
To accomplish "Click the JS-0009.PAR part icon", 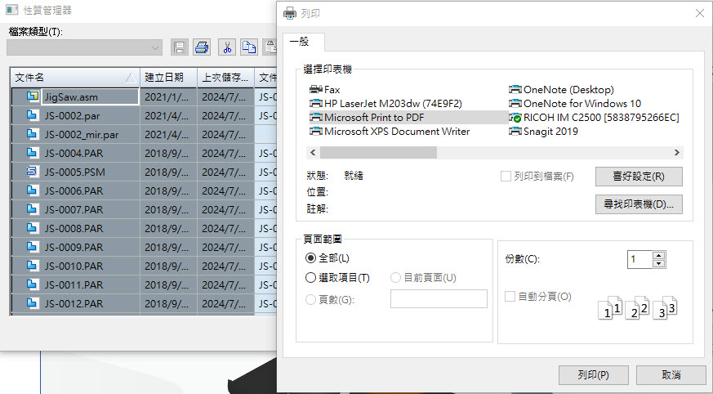I will (x=32, y=247).
